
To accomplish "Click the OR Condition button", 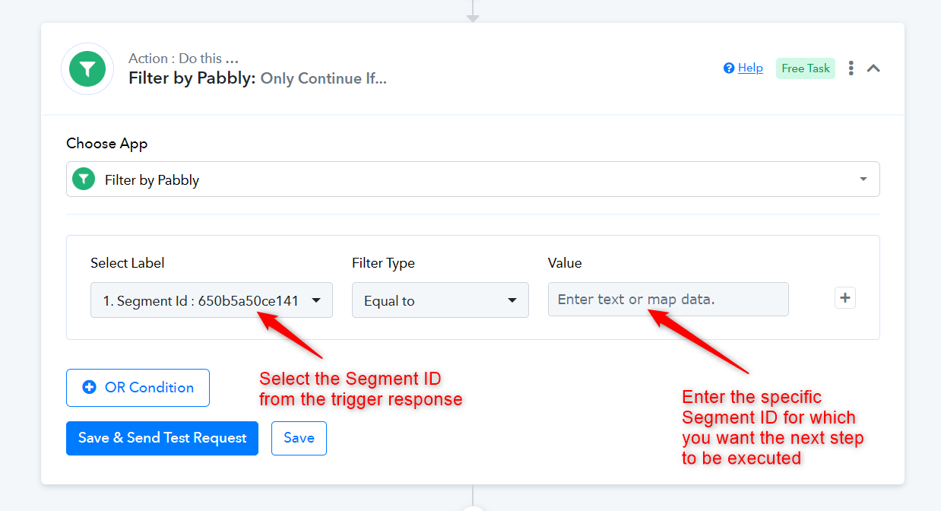I will click(138, 388).
